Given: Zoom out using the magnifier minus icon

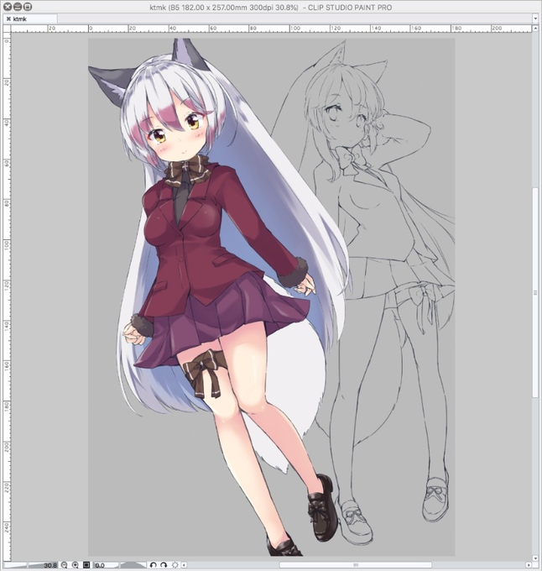Looking at the screenshot, I should click(64, 565).
